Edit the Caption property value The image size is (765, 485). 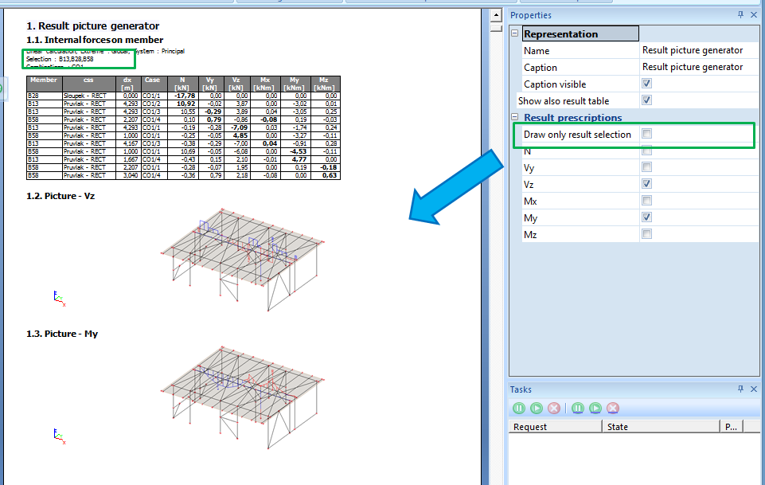(693, 67)
